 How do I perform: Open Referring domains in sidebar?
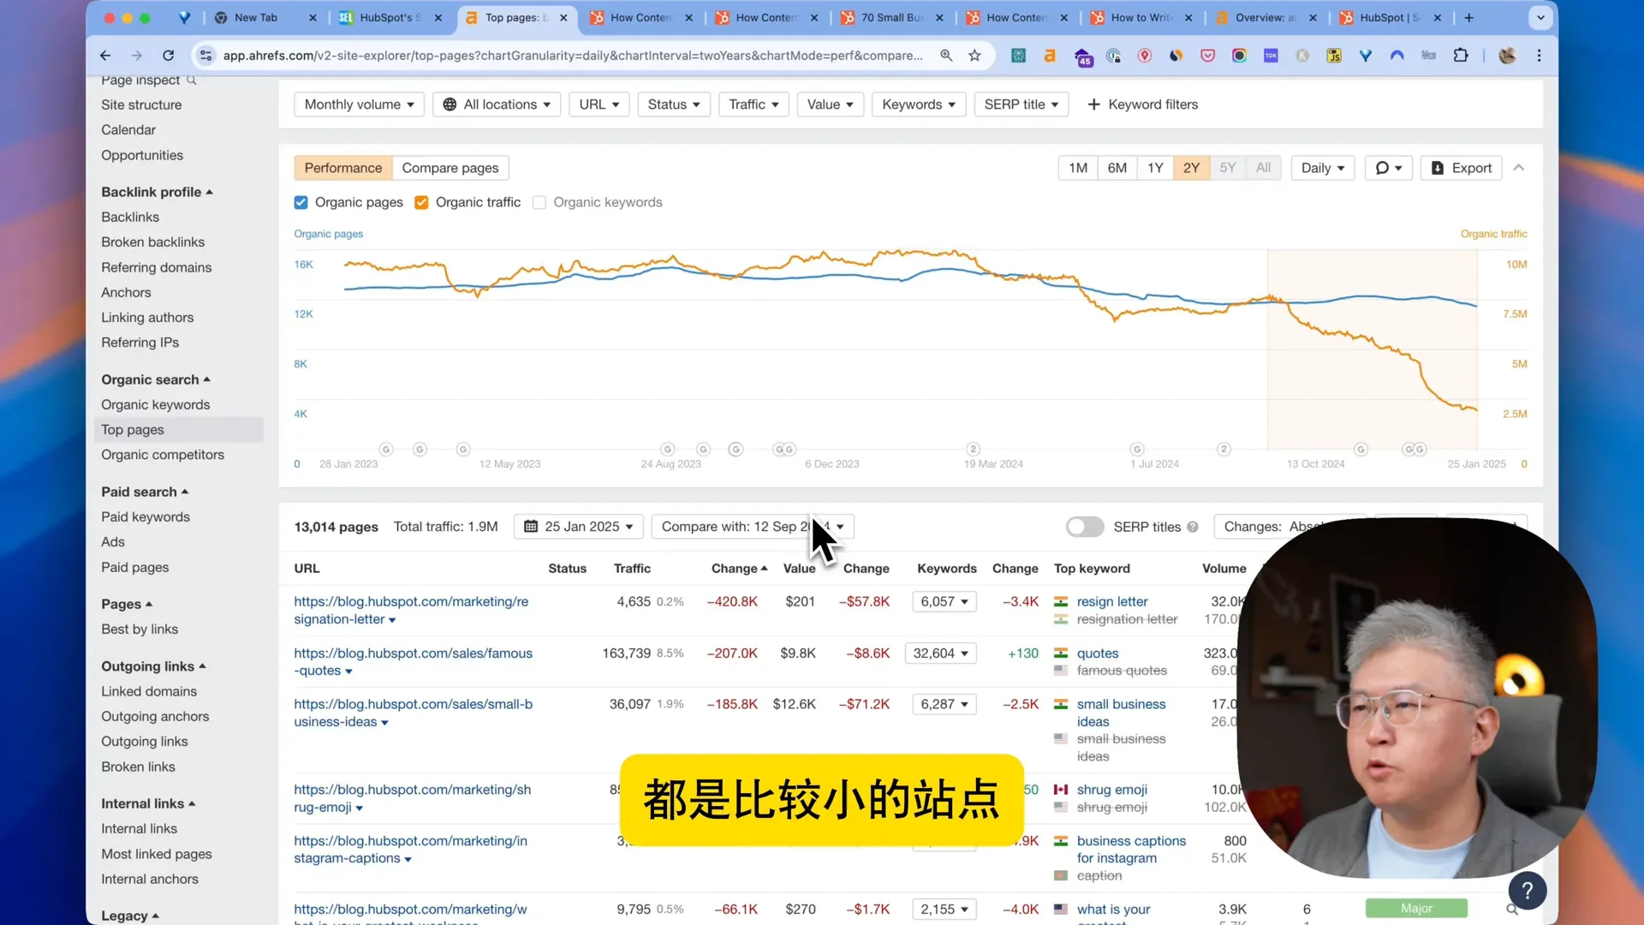pos(156,267)
